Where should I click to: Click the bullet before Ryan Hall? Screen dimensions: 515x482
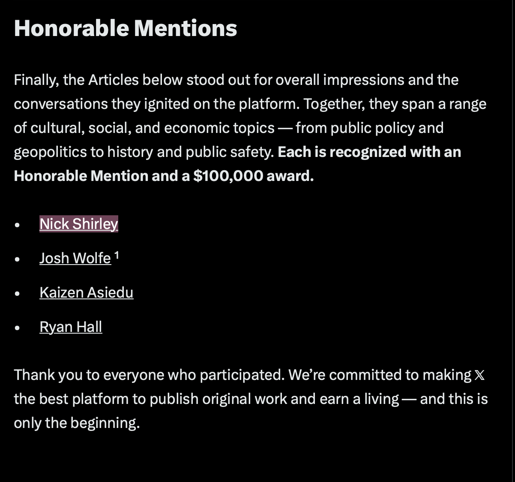[17, 328]
